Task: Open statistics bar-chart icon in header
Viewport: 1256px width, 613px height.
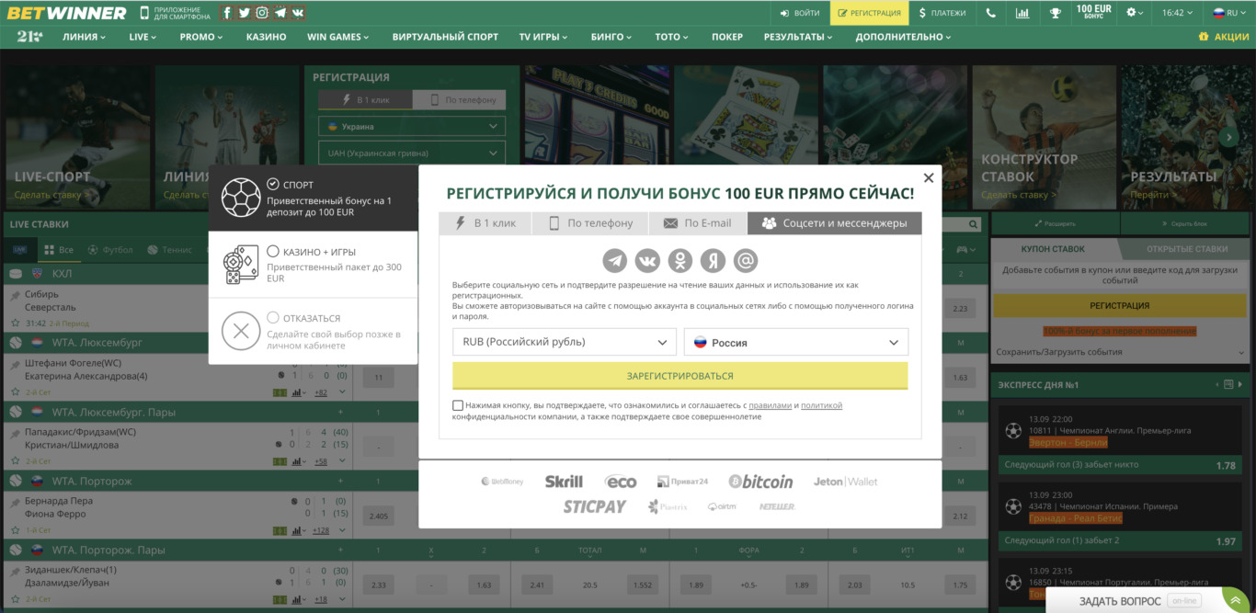Action: (1022, 13)
